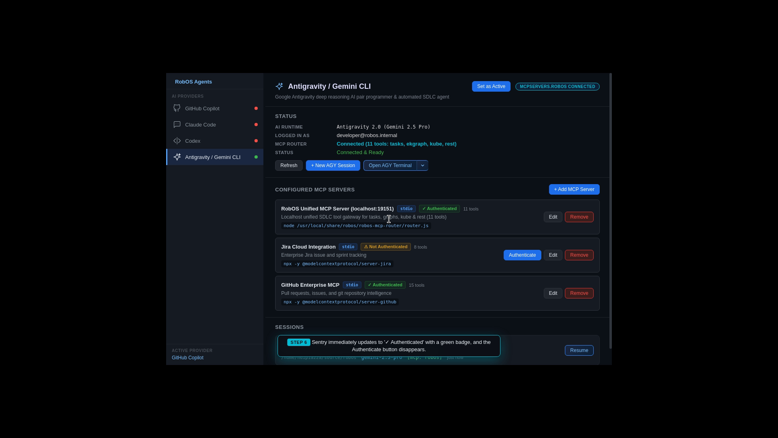Click the router.js command of RobOS server

click(356, 226)
